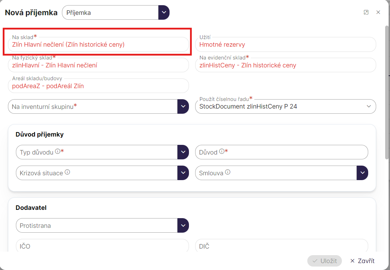Open the Použít číselnou řadu dropdown
Viewport: 390px width, 270px height.
tap(369, 106)
